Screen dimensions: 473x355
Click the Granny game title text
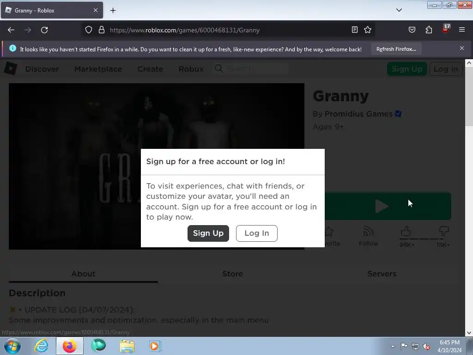[x=340, y=96]
